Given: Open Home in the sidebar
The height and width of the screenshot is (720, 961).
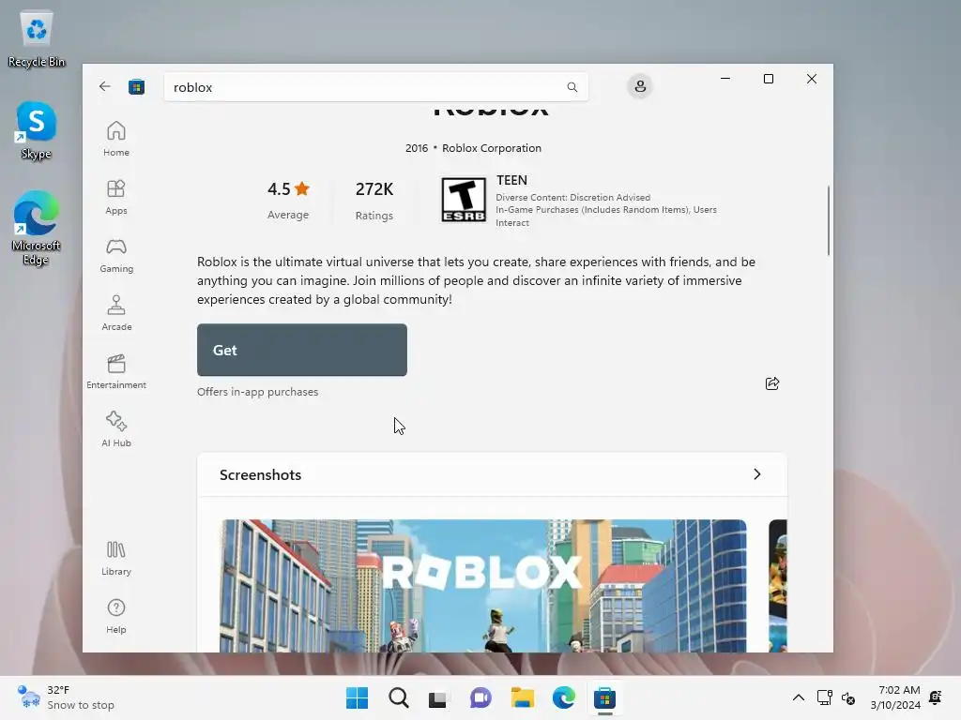Looking at the screenshot, I should [116, 139].
